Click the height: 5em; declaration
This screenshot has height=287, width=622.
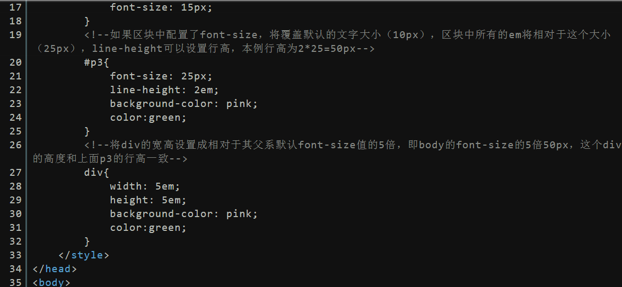(x=148, y=200)
